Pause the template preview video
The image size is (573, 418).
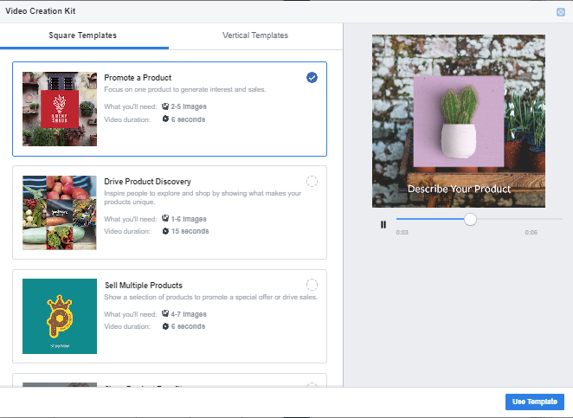(x=383, y=224)
